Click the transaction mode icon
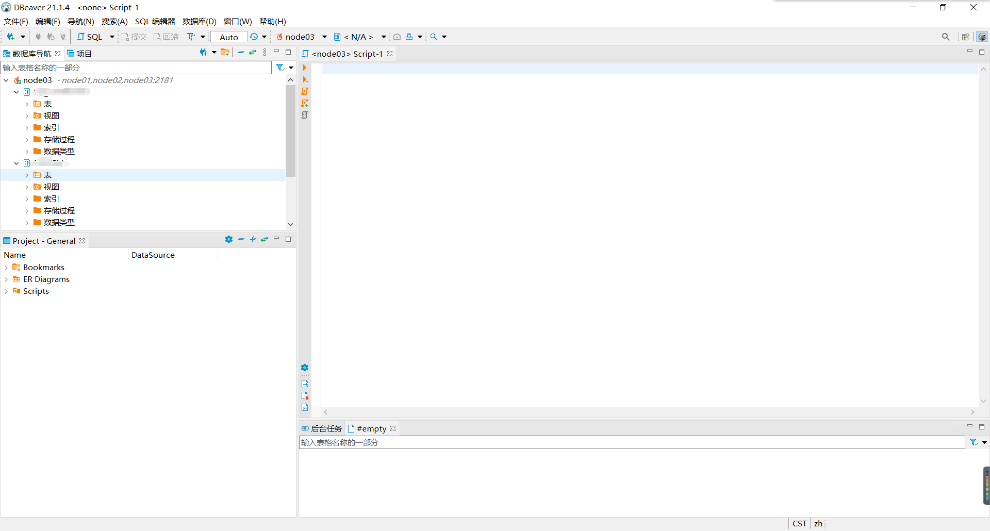990x531 pixels. tap(191, 37)
